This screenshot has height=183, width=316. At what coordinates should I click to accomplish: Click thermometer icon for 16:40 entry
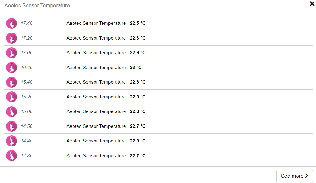[11, 68]
